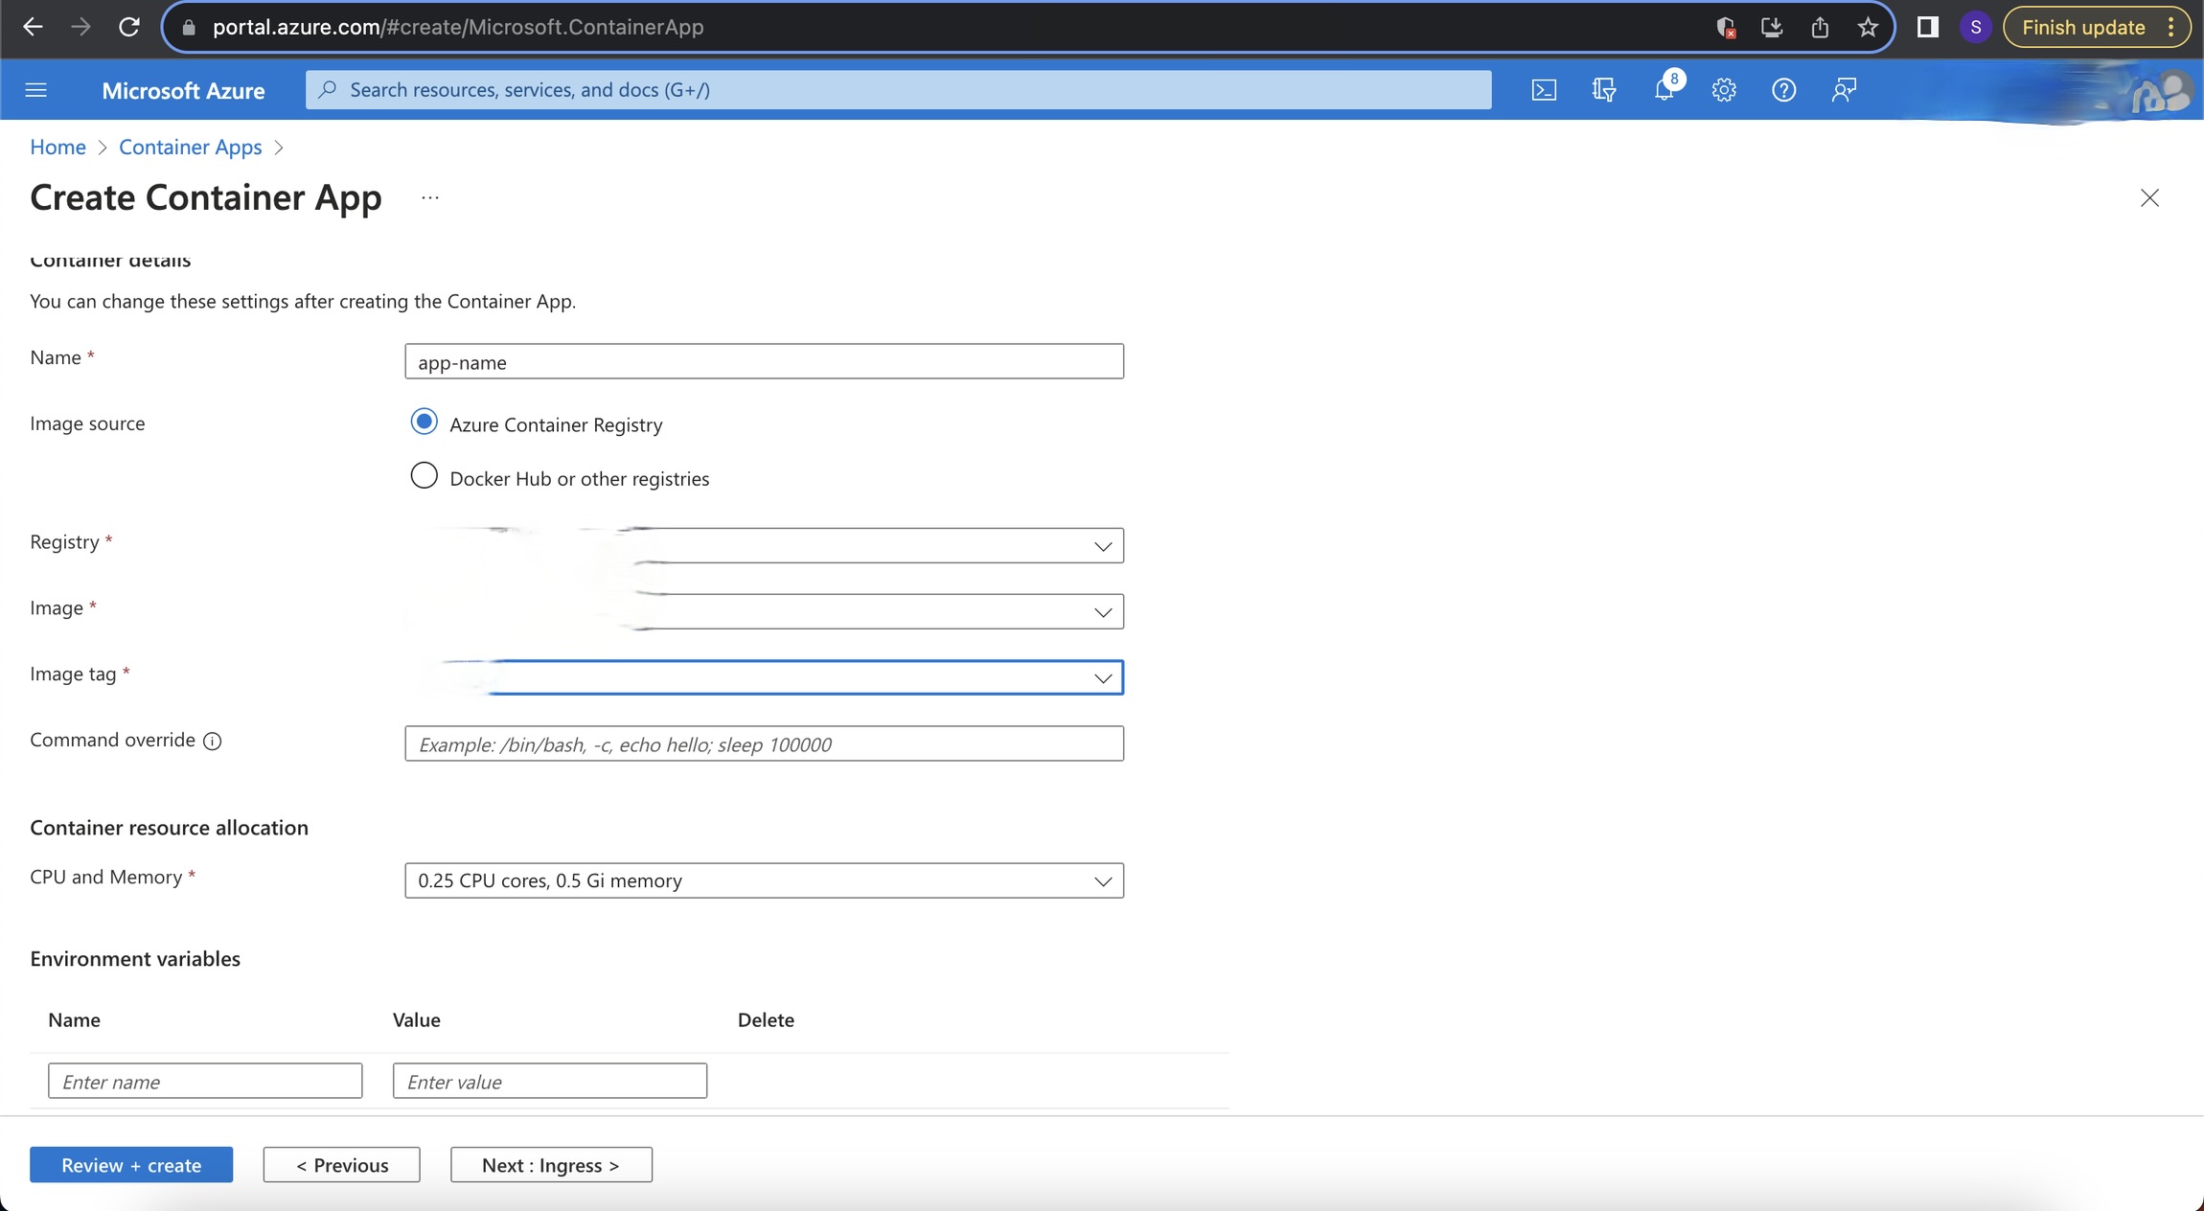Click the environment variable name field

pos(204,1081)
